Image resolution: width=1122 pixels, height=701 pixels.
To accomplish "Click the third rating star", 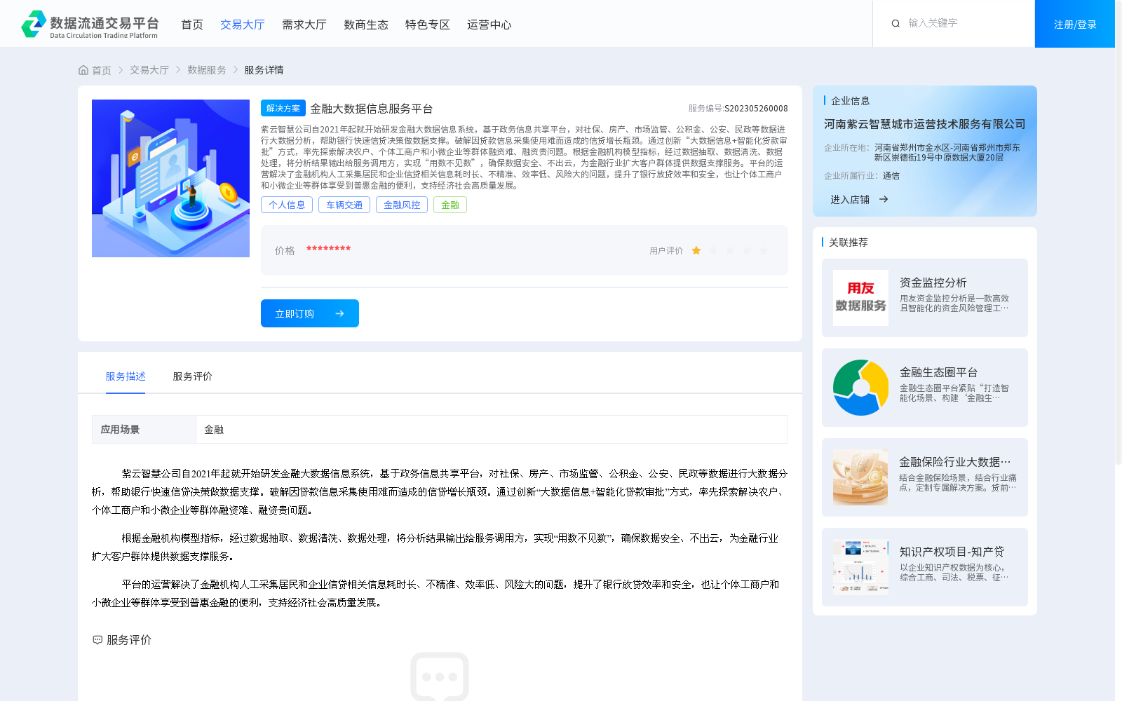I will 730,251.
